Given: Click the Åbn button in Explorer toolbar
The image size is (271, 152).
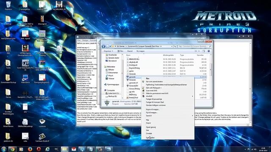Looking at the screenshot, I should (120, 51).
